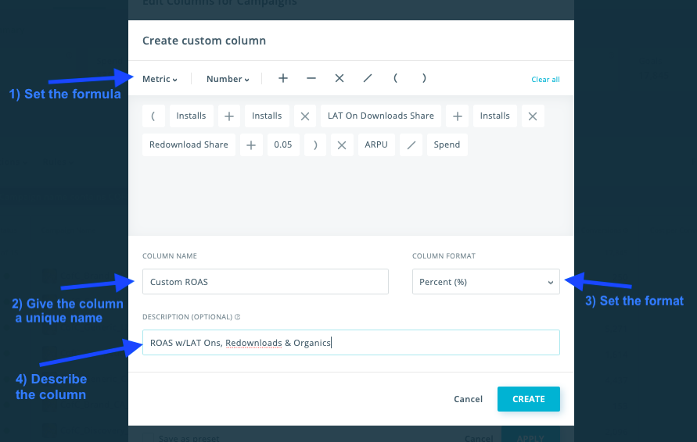Screen dimensions: 697x442
Task: Click the Clear all link
Action: pyautogui.click(x=545, y=80)
